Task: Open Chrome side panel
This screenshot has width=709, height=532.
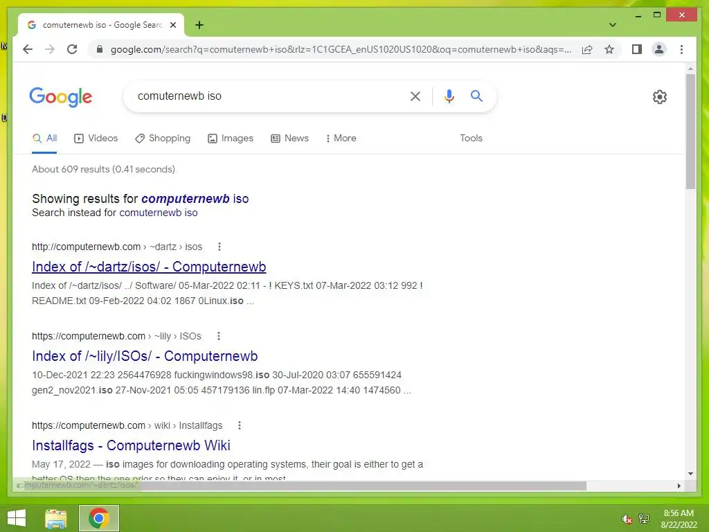Action: tap(637, 49)
